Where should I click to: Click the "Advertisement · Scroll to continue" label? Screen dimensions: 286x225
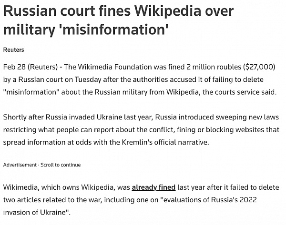[x=42, y=165]
